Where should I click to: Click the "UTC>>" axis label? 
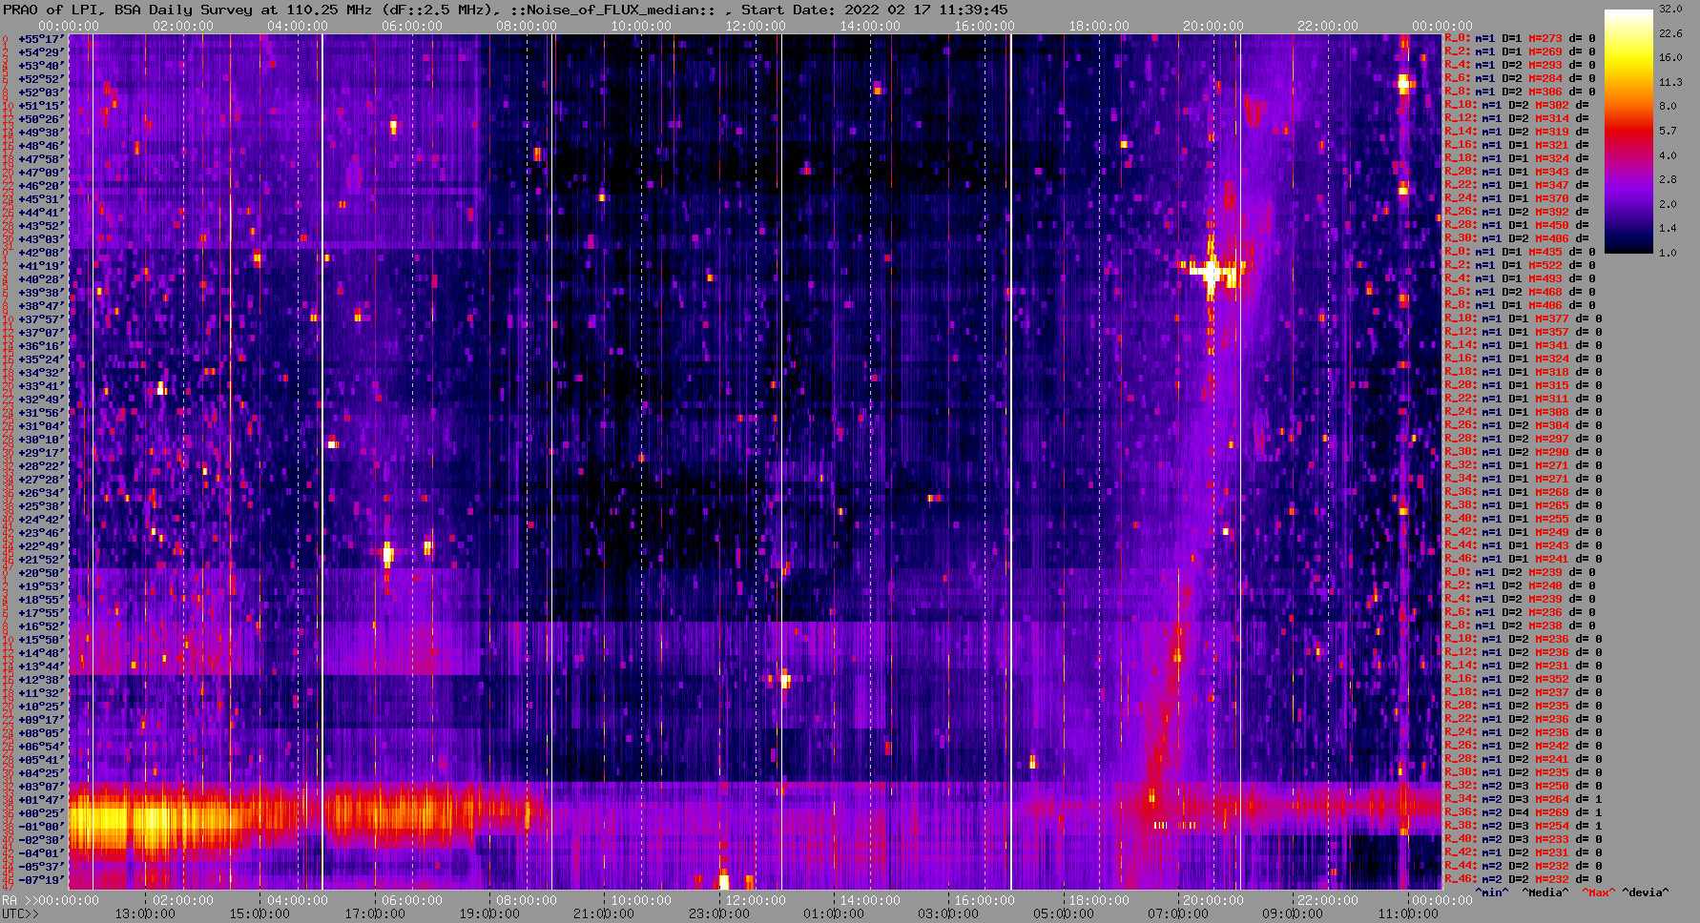21,913
